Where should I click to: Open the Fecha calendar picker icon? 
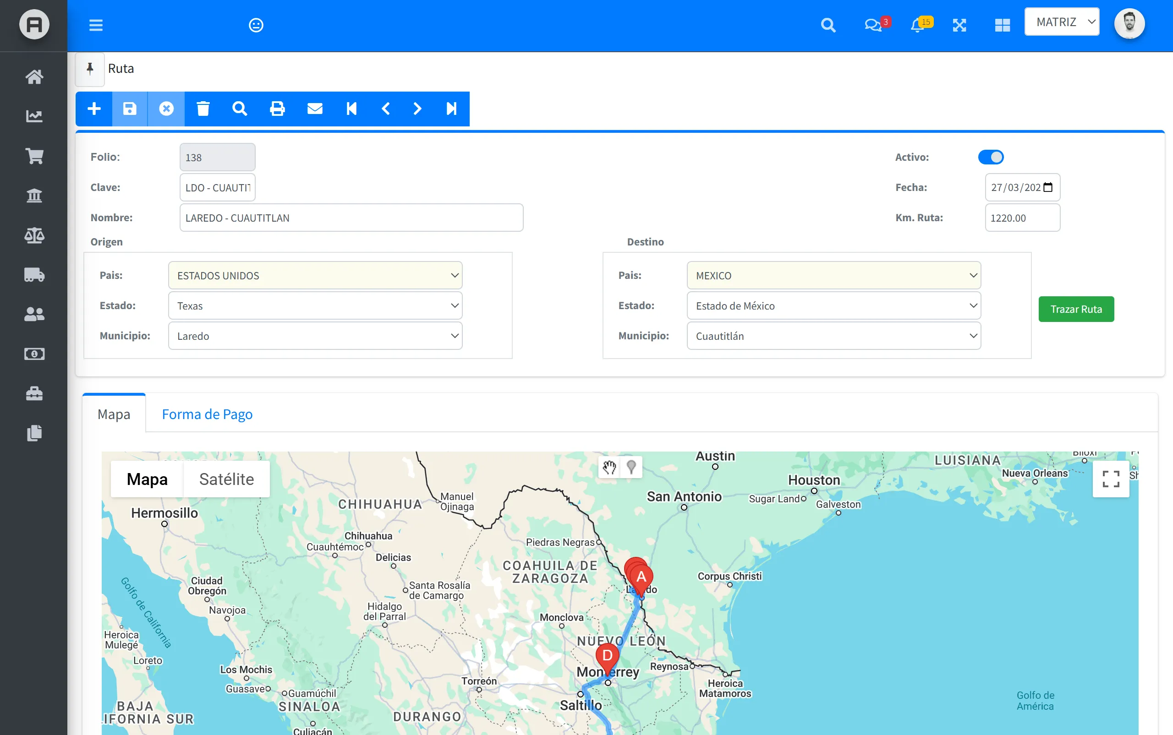pyautogui.click(x=1048, y=187)
